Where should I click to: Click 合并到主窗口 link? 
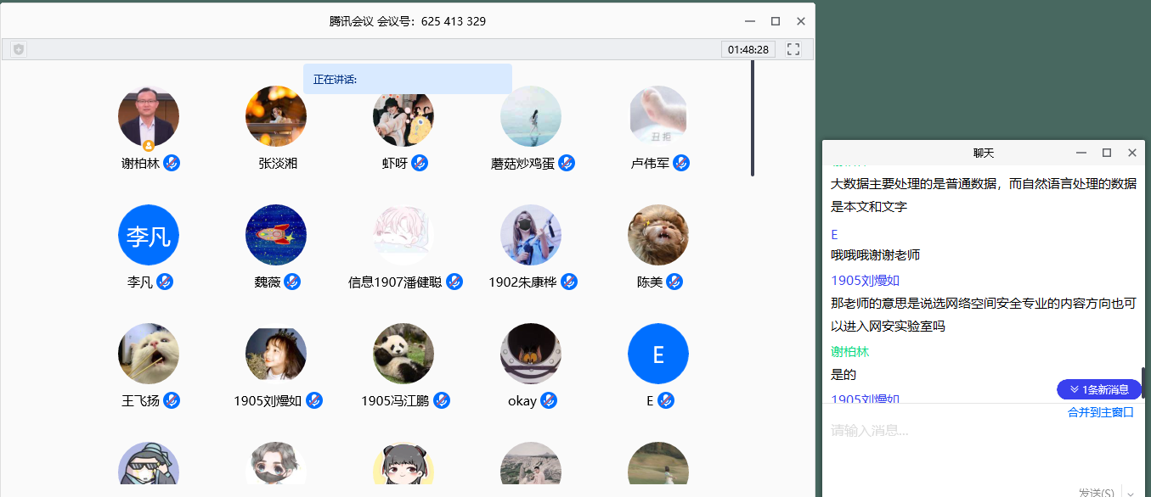1100,412
